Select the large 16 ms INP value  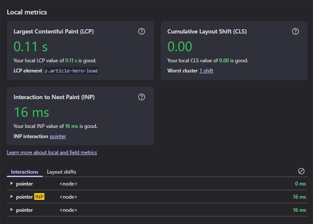pyautogui.click(x=32, y=112)
